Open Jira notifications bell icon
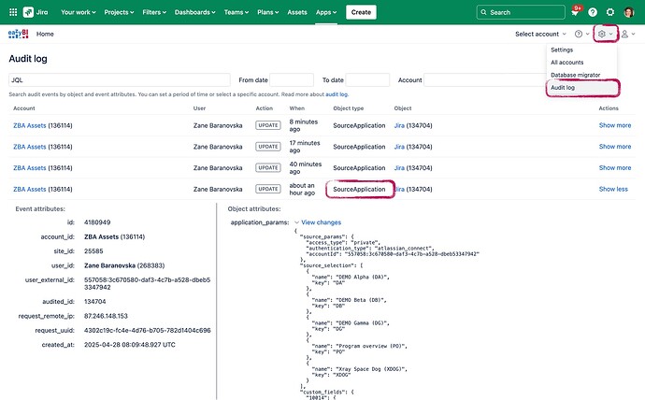The width and height of the screenshot is (645, 400). click(x=575, y=12)
